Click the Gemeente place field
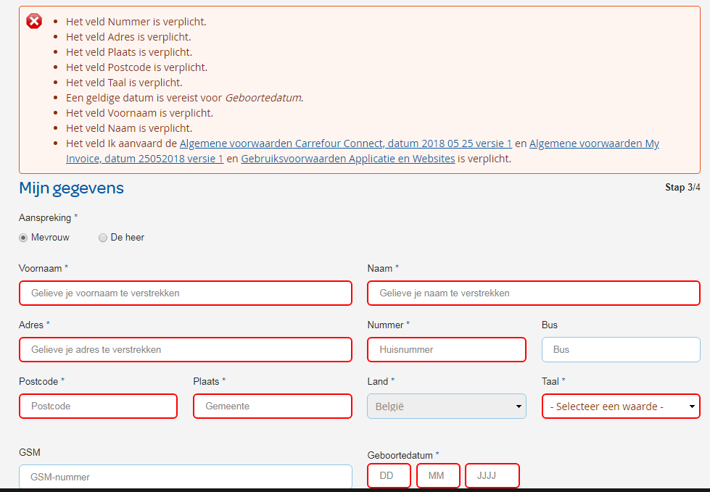Viewport: 710px width, 492px height. tap(272, 406)
